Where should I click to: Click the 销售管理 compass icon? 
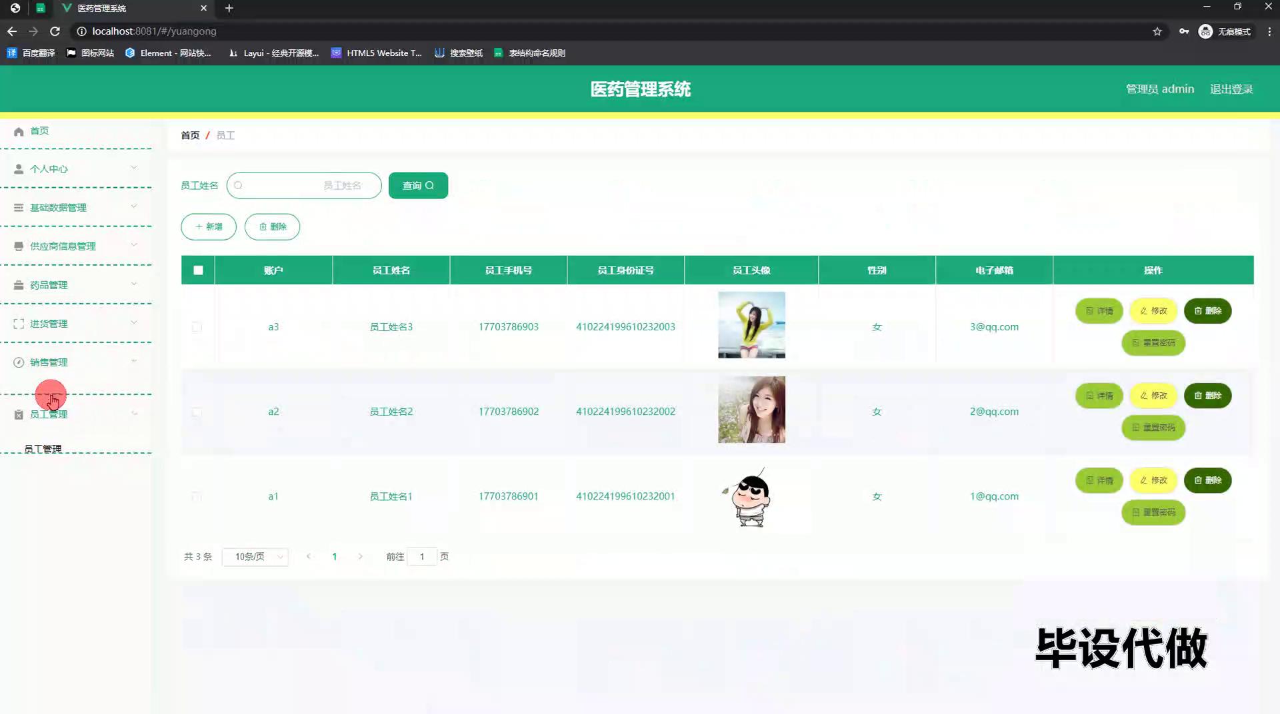tap(19, 362)
